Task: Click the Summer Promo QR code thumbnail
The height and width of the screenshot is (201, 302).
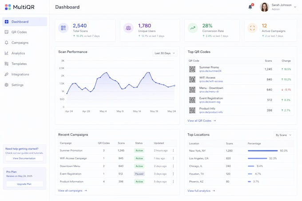Action: [x=192, y=69]
